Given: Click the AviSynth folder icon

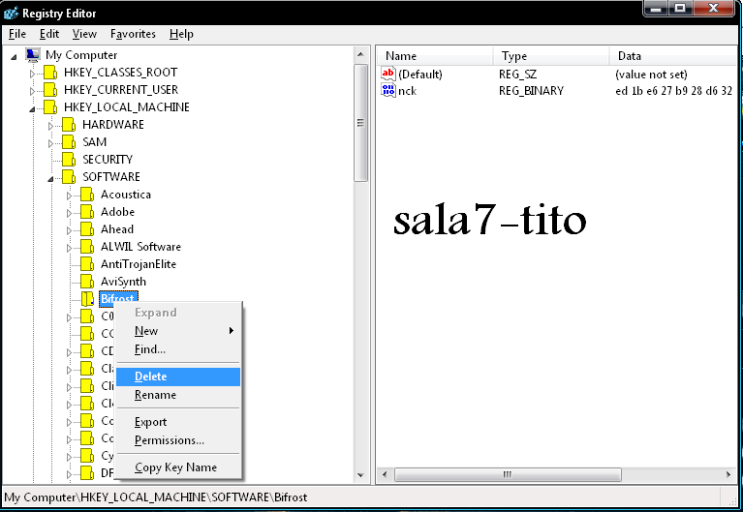Looking at the screenshot, I should coord(87,282).
